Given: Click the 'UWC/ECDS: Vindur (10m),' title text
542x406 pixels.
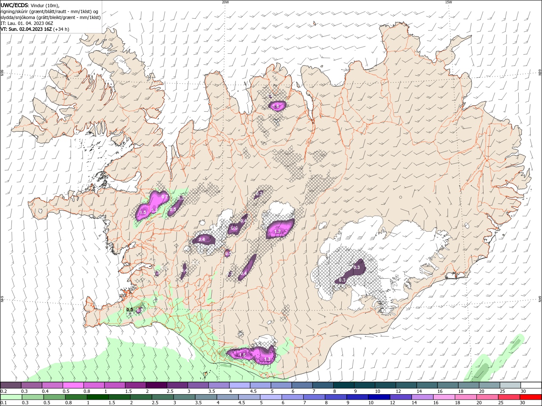Looking at the screenshot, I should (x=30, y=5).
